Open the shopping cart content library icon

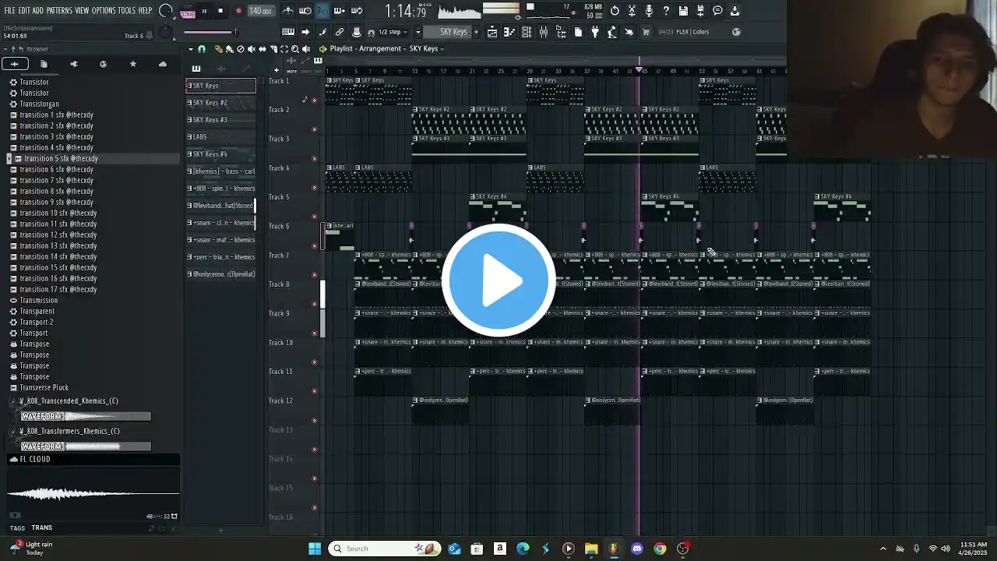click(x=646, y=32)
